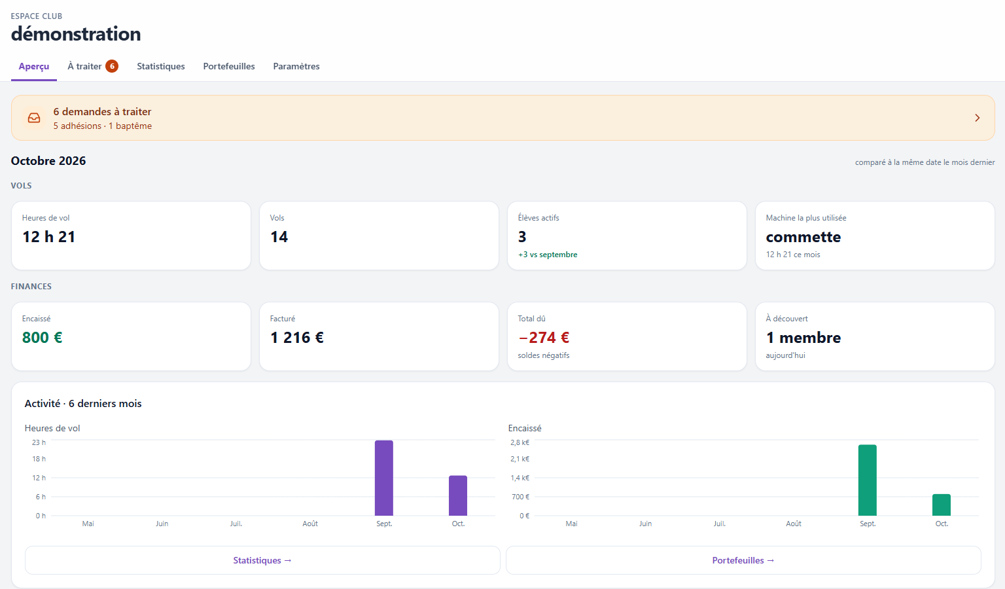Click the 'ESPACE CLUB' label
The width and height of the screenshot is (1005, 589).
click(x=37, y=16)
